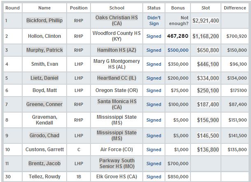
Task: Select player name Bickford, Phillip
Action: pyautogui.click(x=45, y=21)
